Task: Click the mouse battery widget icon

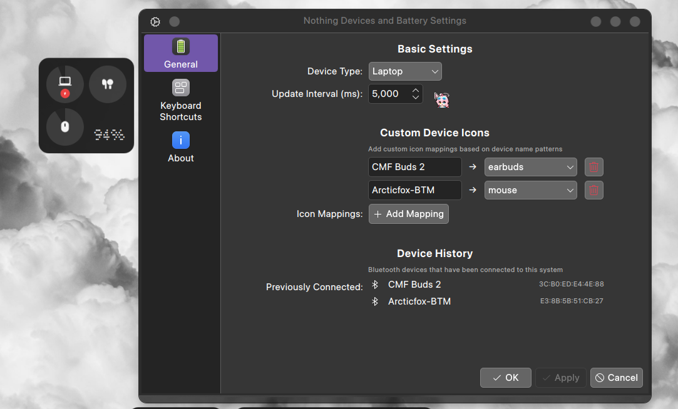Action: tap(65, 127)
